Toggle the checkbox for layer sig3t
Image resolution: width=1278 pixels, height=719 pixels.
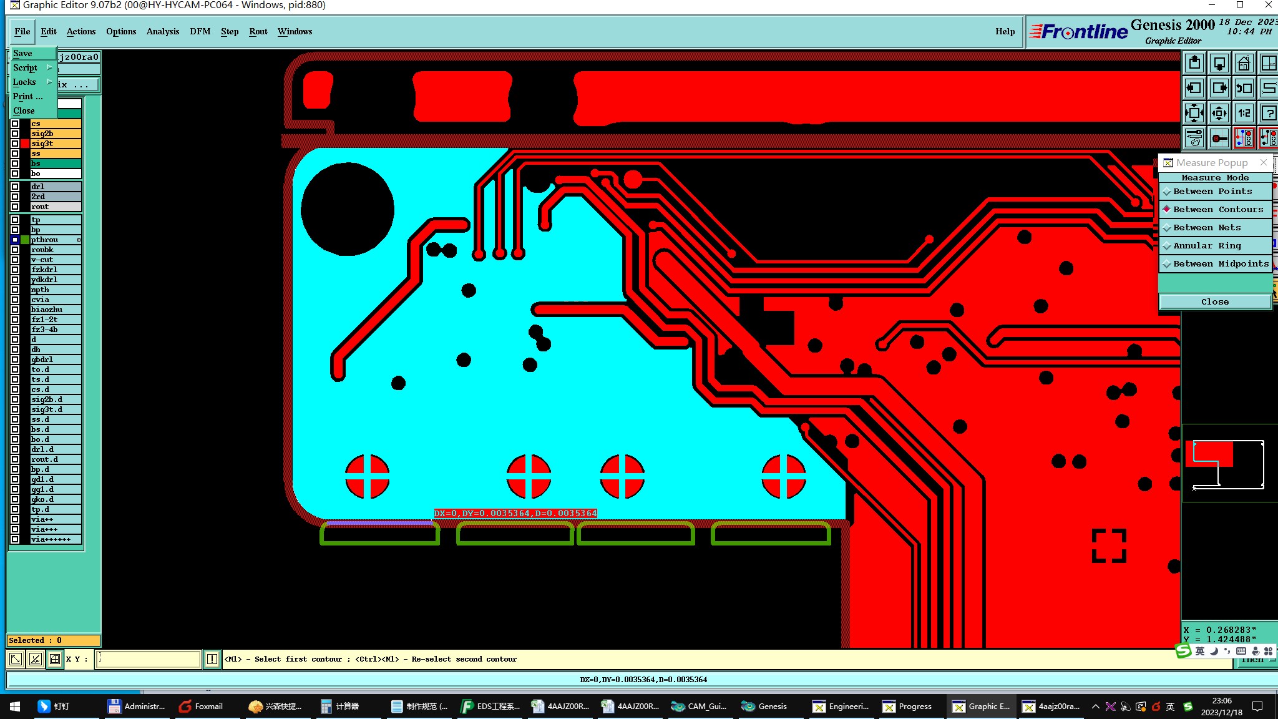[15, 144]
